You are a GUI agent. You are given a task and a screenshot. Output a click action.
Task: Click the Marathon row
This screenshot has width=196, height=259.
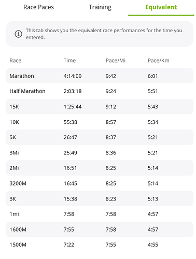coord(100,76)
